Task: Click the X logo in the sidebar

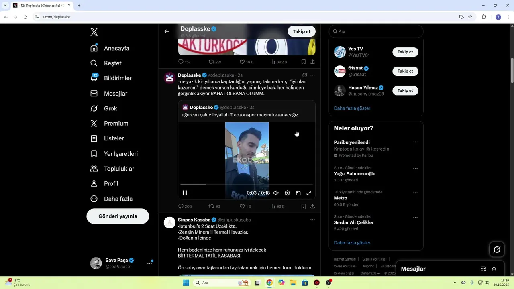Action: (94, 32)
